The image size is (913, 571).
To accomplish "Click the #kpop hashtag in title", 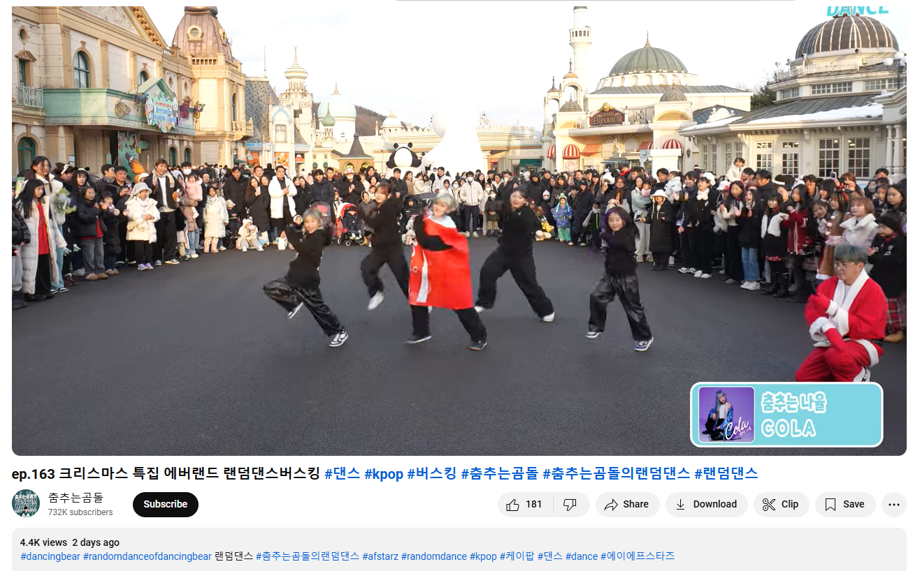I will coord(384,474).
